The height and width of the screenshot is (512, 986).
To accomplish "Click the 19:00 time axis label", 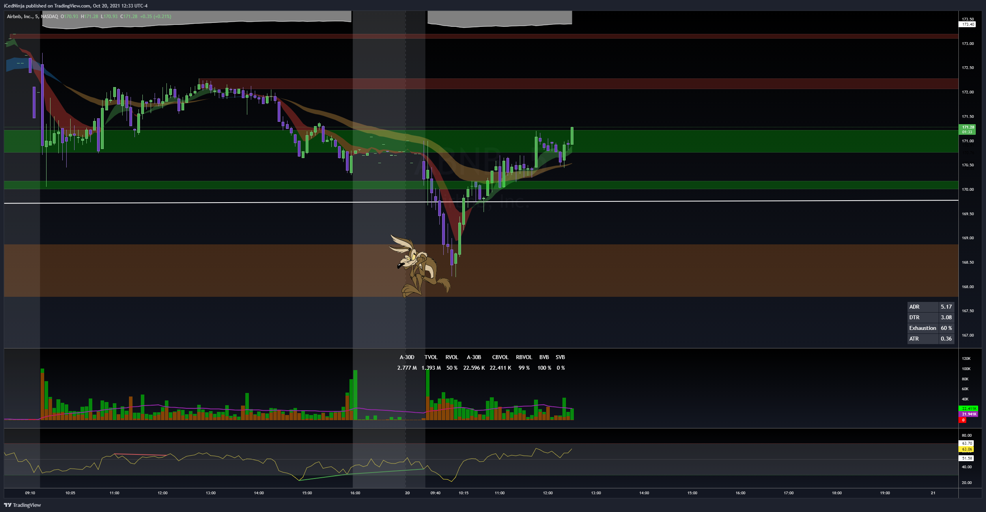I will (885, 493).
